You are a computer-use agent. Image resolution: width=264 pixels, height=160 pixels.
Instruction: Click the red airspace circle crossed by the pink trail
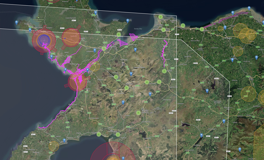tap(77, 82)
